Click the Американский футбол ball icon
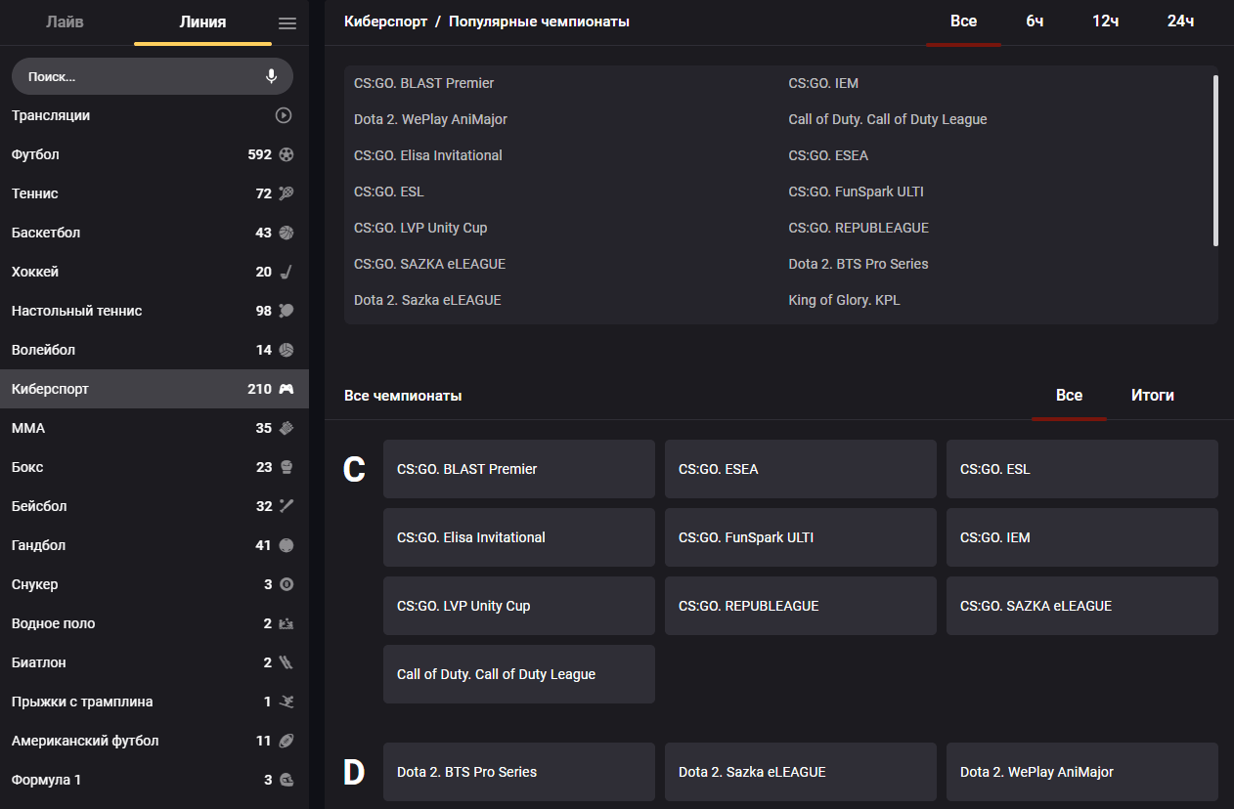 coord(286,741)
